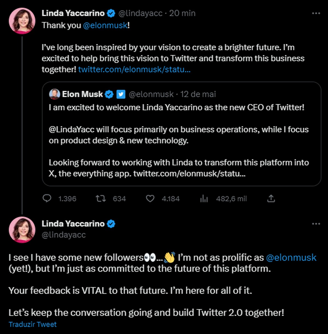This screenshot has height=334, width=328.
Task: Click the Twitter bird icon on Elon Musk's tweet
Action: [121, 94]
